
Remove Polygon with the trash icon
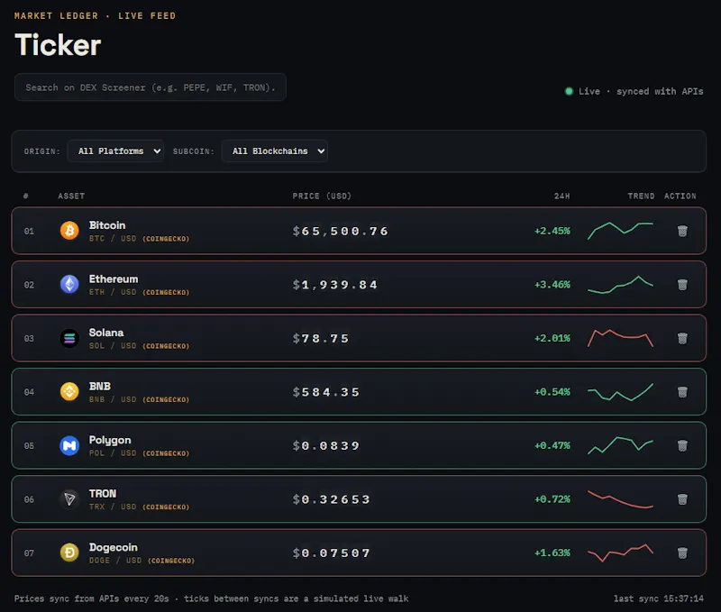tap(682, 445)
